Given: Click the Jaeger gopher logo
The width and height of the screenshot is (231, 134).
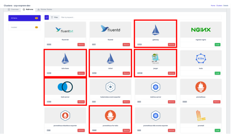Looking at the screenshot, I should point(156,58).
